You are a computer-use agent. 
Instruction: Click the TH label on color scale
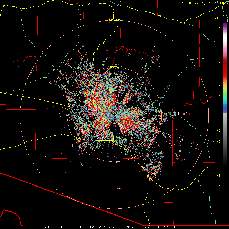219,198
